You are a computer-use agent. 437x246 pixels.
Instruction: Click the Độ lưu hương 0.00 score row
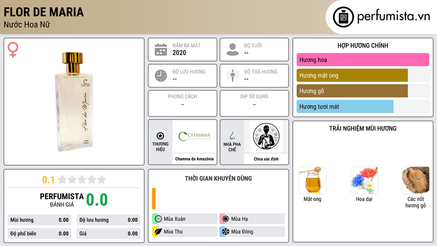[x=108, y=220]
